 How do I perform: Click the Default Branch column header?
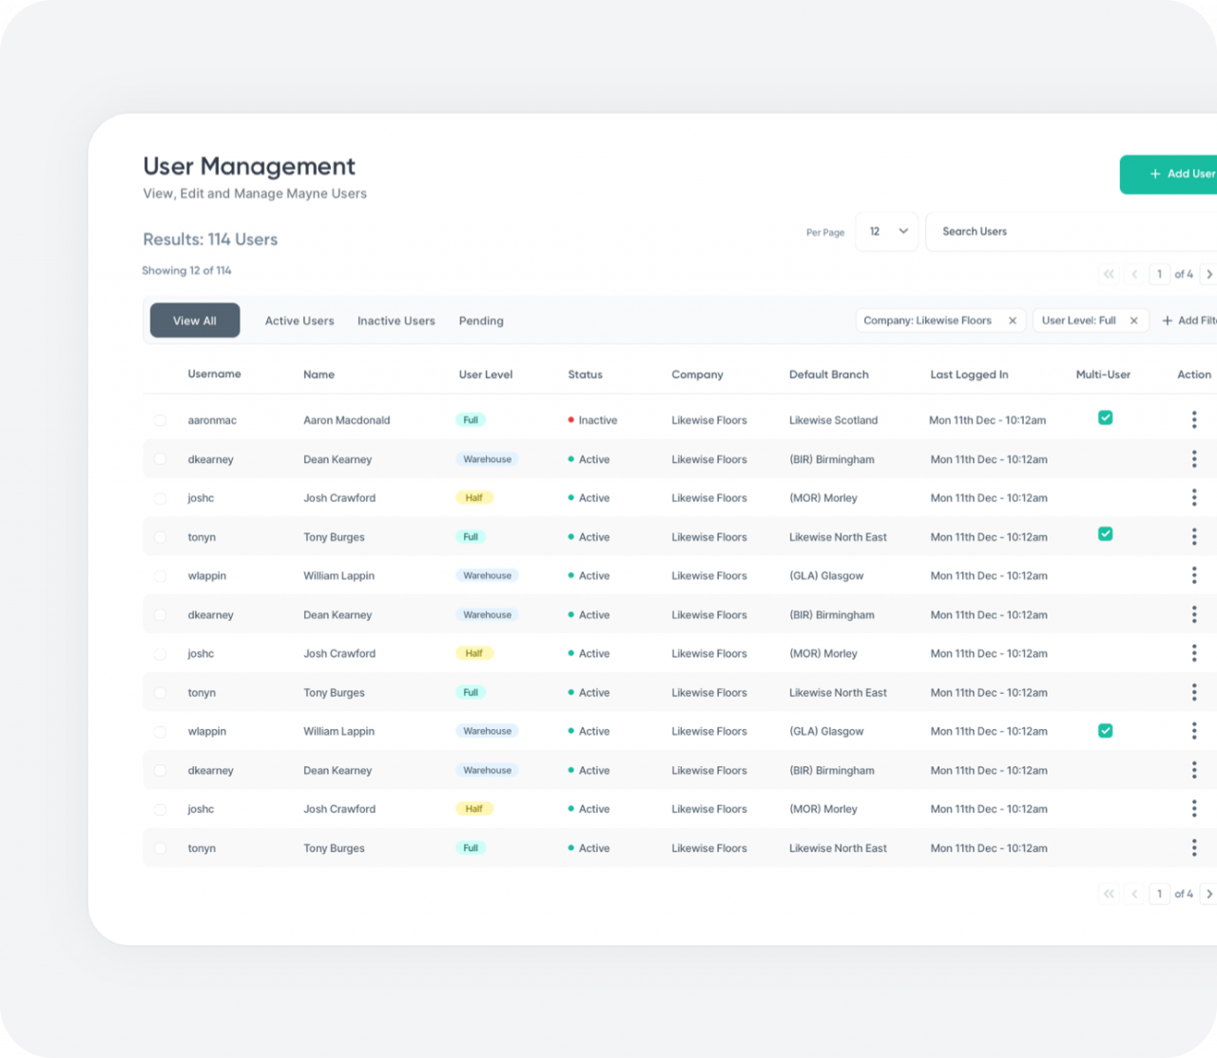pyautogui.click(x=829, y=375)
